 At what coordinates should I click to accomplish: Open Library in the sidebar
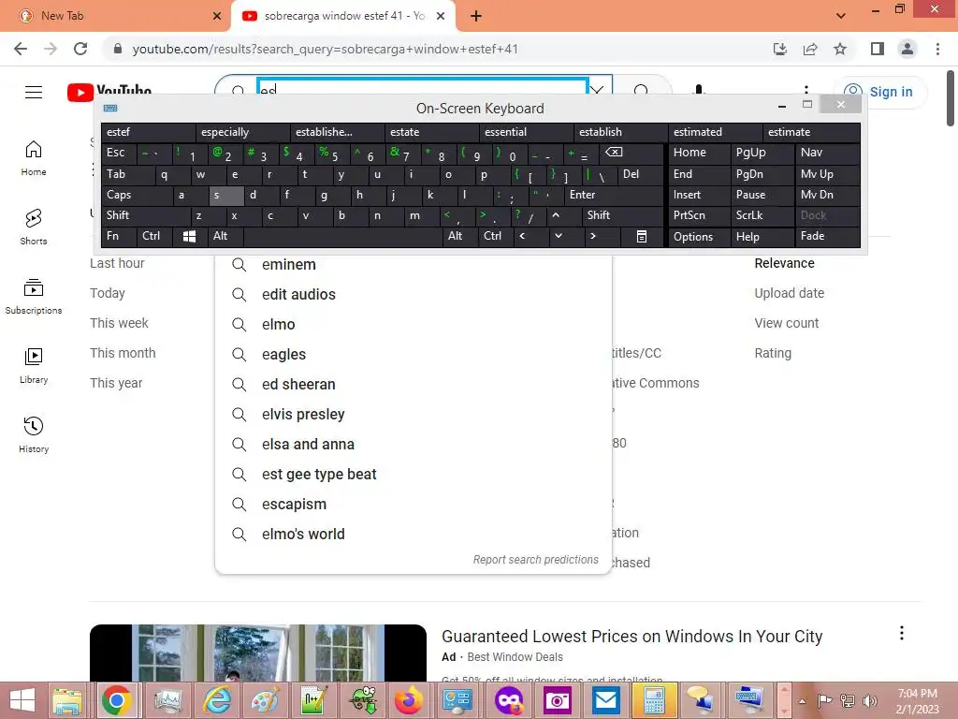point(34,366)
